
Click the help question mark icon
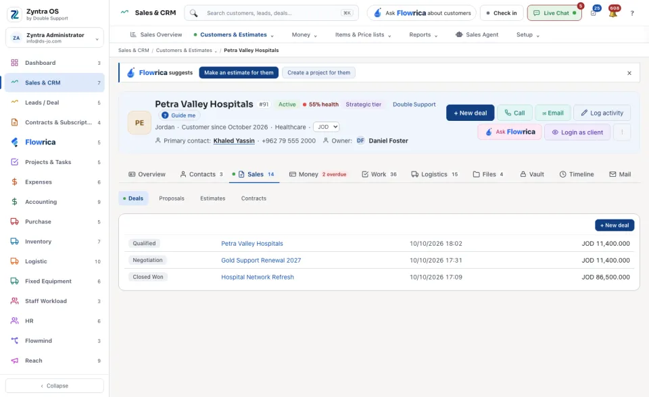(632, 14)
